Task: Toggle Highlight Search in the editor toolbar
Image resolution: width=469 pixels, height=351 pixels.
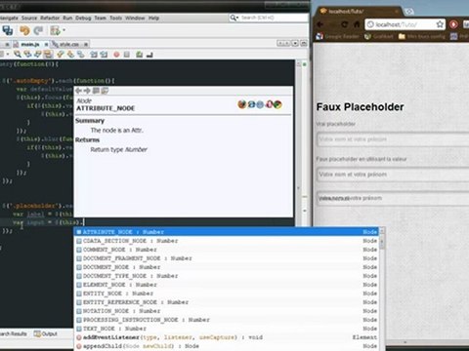Action: click(x=48, y=55)
